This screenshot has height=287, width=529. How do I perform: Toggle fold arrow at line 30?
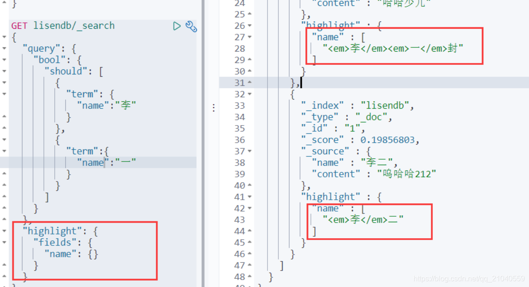pos(250,71)
